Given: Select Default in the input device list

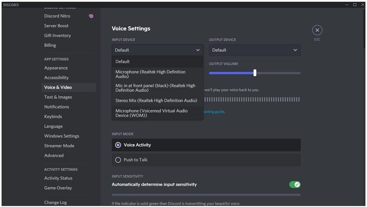Looking at the screenshot, I should pos(122,62).
